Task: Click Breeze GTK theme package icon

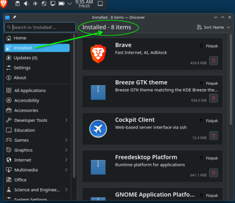Action: (98, 92)
